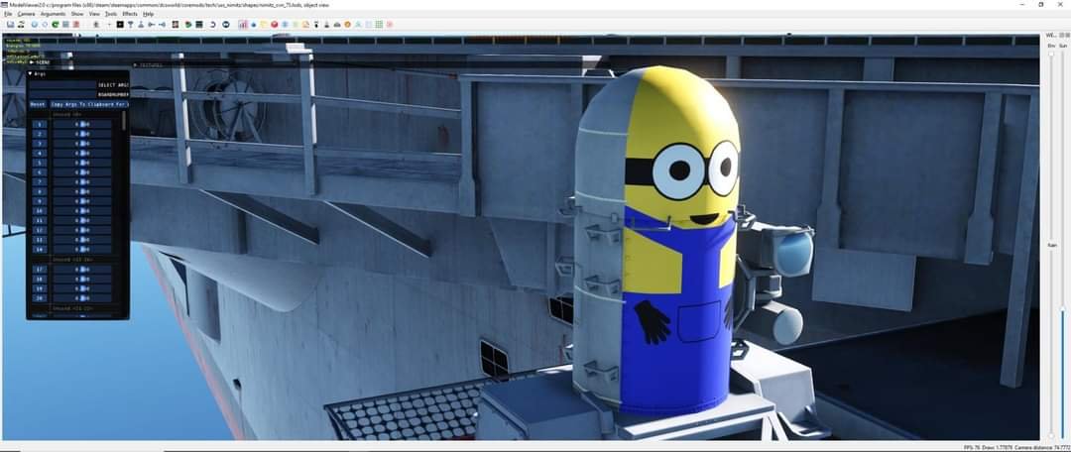This screenshot has height=452, width=1071.
Task: Collapse the Args panel header triangle
Action: [30, 73]
